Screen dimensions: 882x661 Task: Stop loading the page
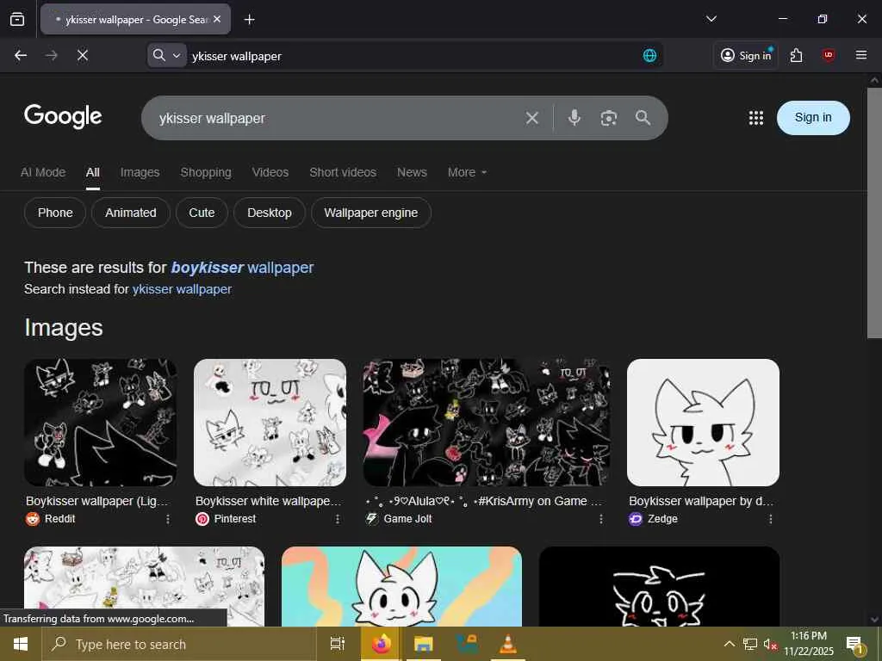pos(83,55)
